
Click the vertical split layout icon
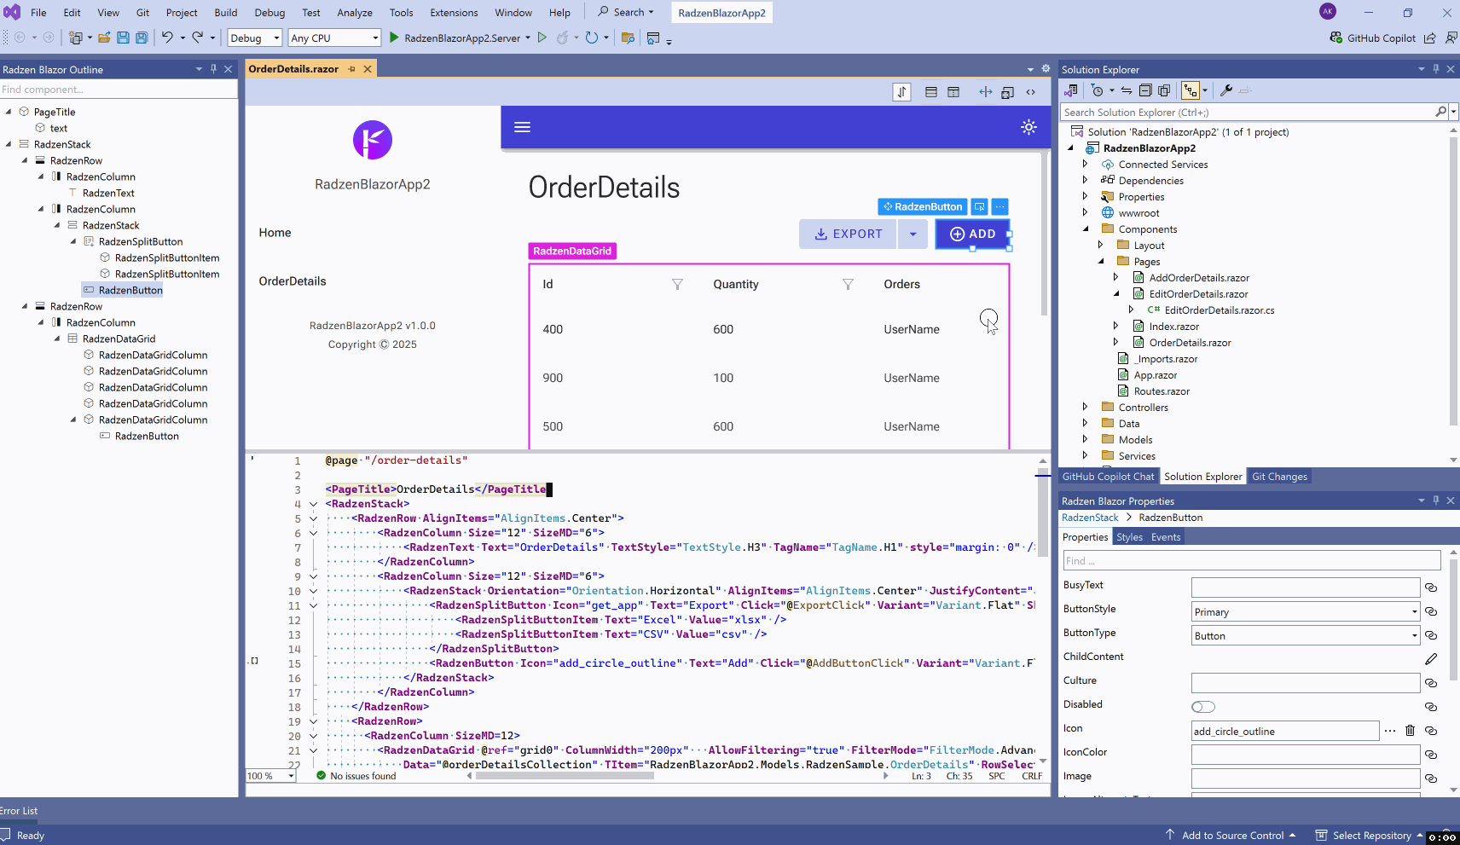pos(953,92)
